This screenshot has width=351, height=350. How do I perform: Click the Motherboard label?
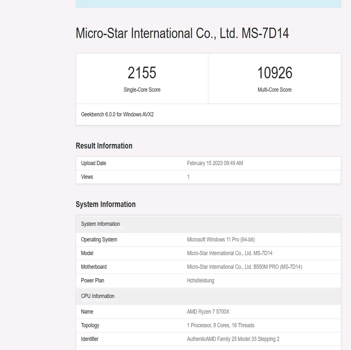click(x=94, y=267)
